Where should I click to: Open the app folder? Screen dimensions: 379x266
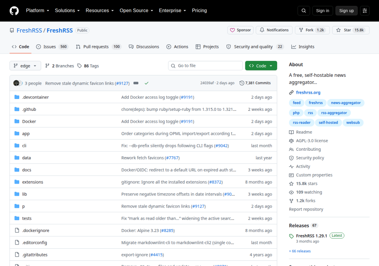coord(26,133)
